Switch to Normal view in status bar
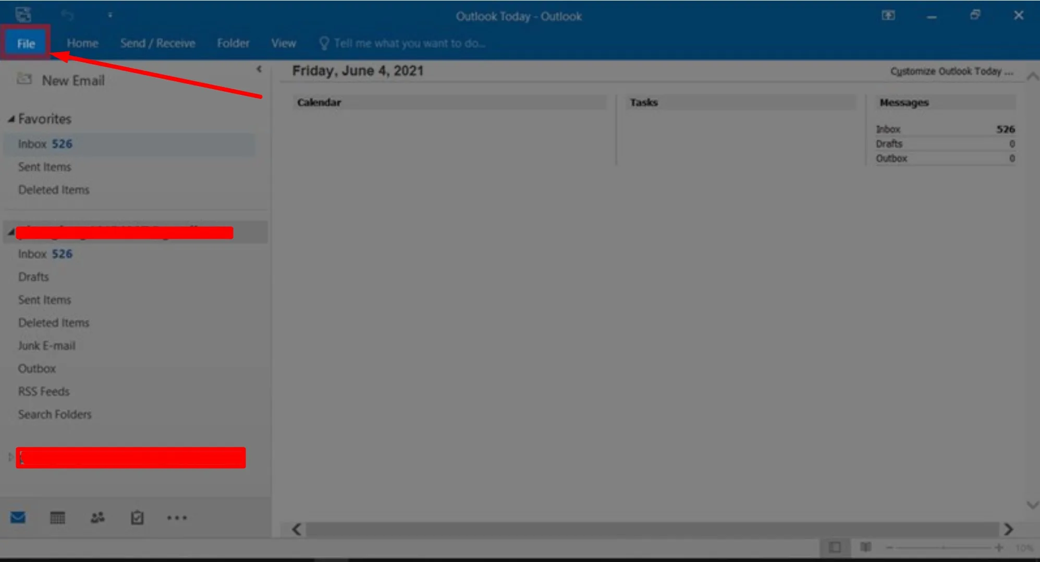Image resolution: width=1040 pixels, height=562 pixels. 836,548
